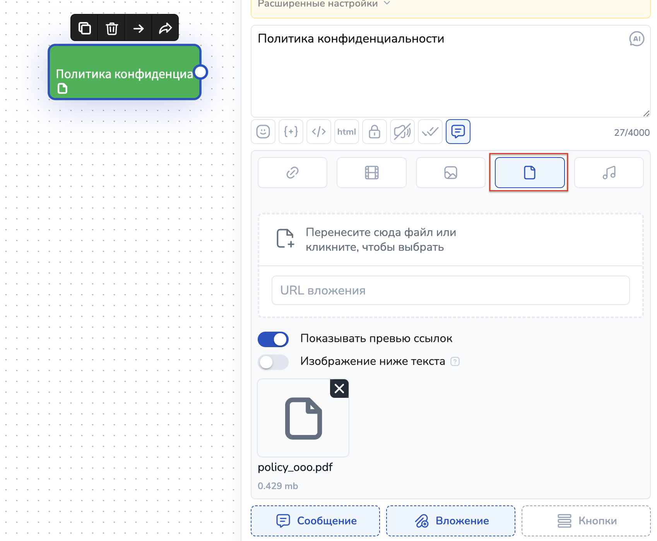This screenshot has height=541, width=657.
Task: Click the share forward arrow icon
Action: click(165, 28)
